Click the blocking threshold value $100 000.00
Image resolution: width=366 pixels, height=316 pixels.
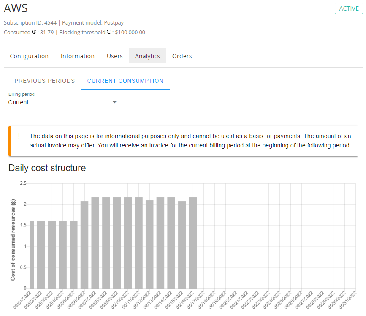click(x=130, y=32)
